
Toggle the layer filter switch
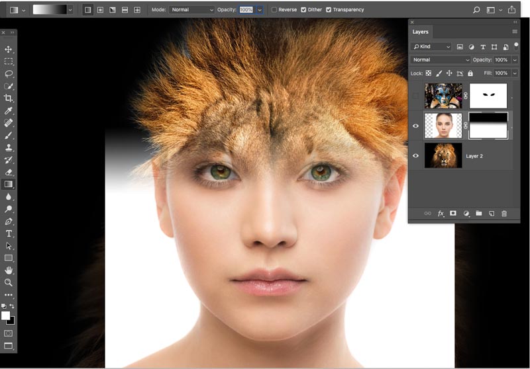[x=516, y=46]
